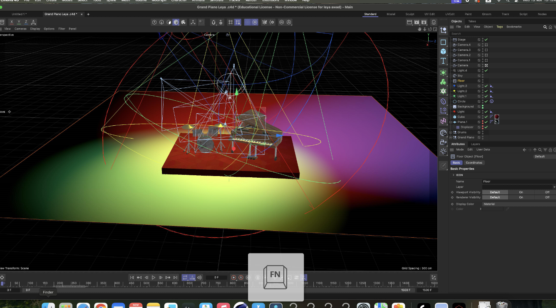Screen dimensions: 556x308
Task: Toggle the Z axis lock
Action: (x=26, y=22)
